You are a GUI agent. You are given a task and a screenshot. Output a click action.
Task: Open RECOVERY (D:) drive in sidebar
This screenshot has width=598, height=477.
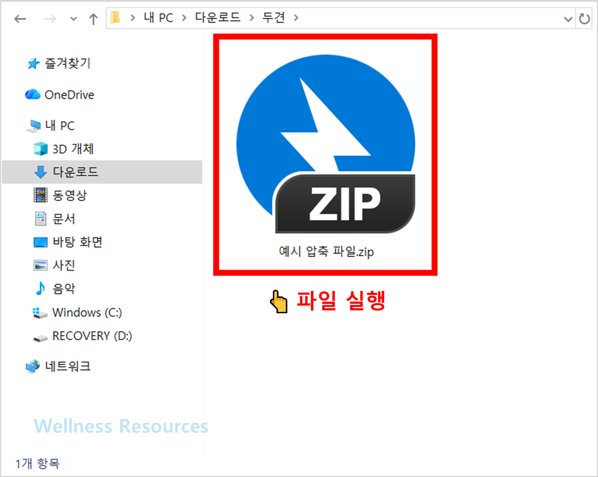(x=92, y=336)
